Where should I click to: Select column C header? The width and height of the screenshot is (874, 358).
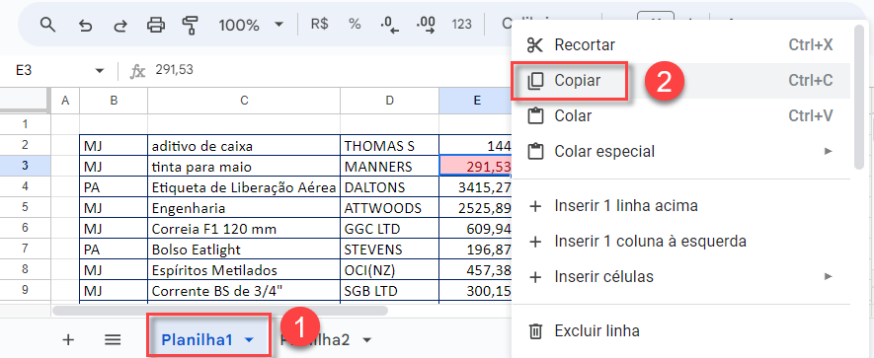[x=244, y=101]
